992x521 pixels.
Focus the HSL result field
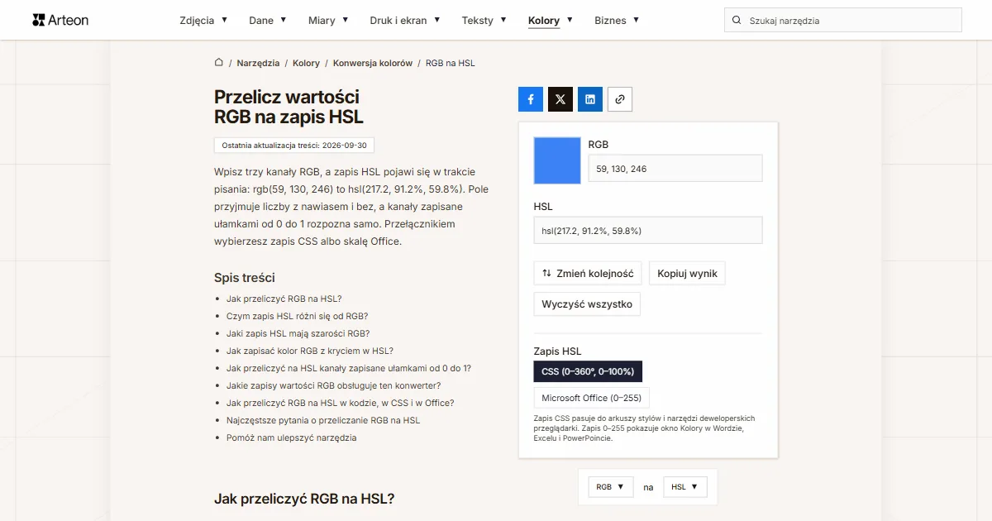tap(648, 231)
